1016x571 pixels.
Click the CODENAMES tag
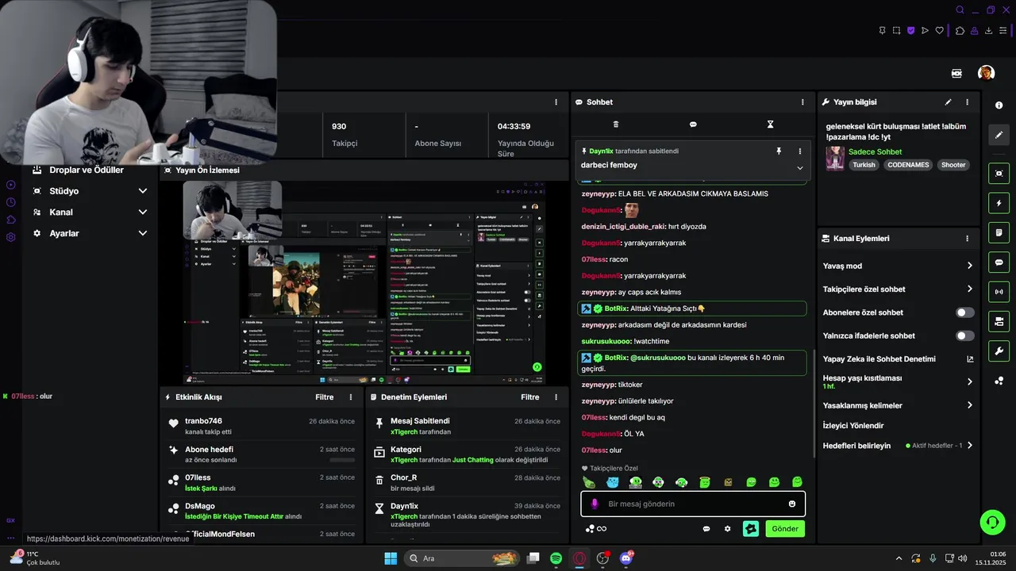click(x=908, y=165)
